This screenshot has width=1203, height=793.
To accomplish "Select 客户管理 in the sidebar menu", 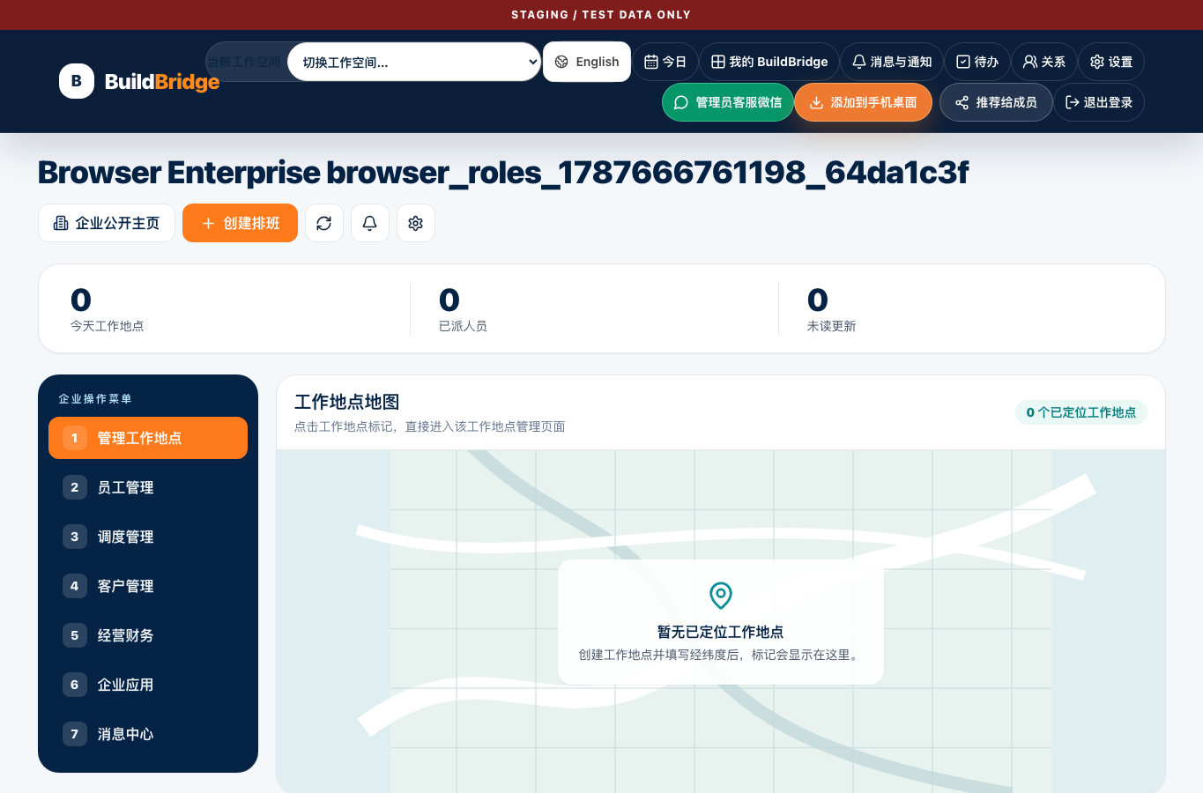I will pos(148,586).
